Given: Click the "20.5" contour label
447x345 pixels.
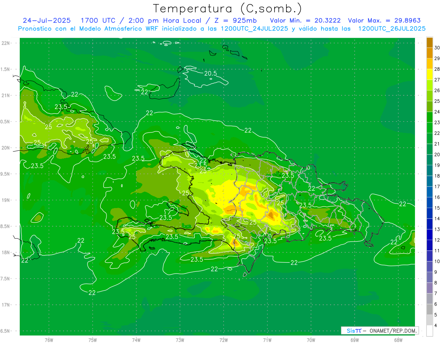Looking at the screenshot, I should [x=210, y=73].
